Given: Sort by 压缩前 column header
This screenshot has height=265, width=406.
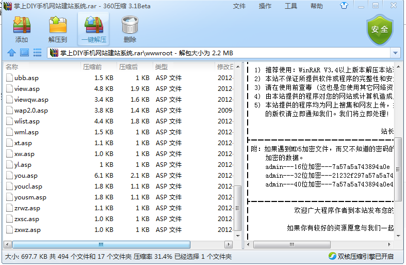Looking at the screenshot, I should tap(99, 67).
